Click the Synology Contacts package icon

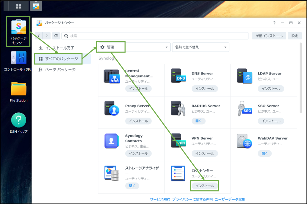(112, 141)
